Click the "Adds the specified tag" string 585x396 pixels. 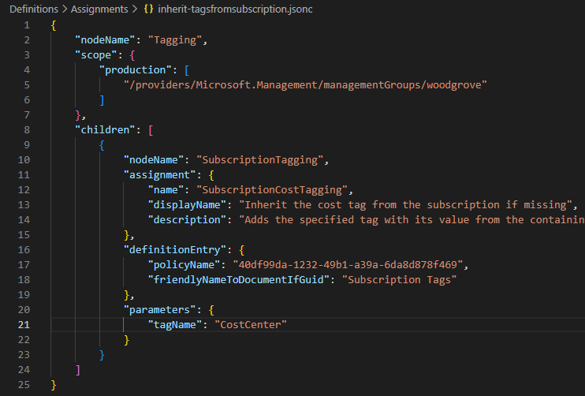tap(412, 219)
